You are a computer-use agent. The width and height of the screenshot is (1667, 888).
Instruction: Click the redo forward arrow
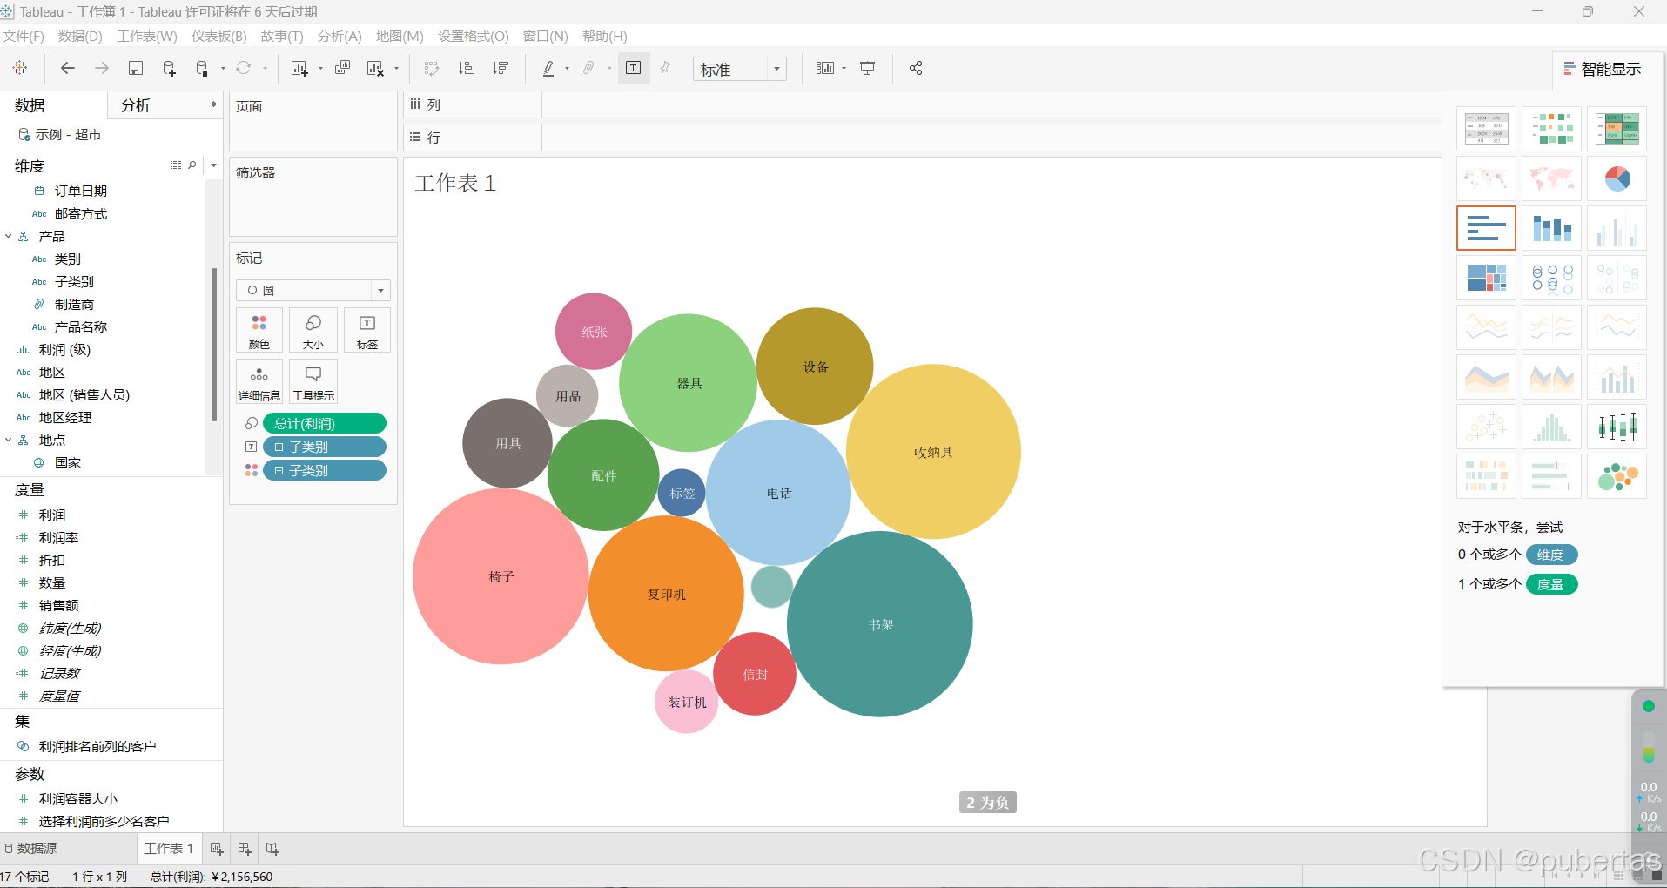click(102, 68)
